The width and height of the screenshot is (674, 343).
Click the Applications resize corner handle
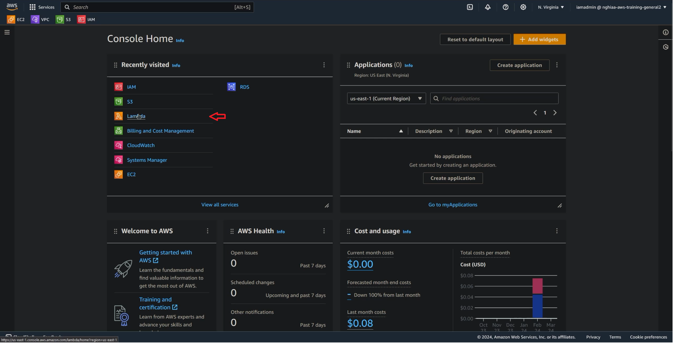click(x=560, y=206)
